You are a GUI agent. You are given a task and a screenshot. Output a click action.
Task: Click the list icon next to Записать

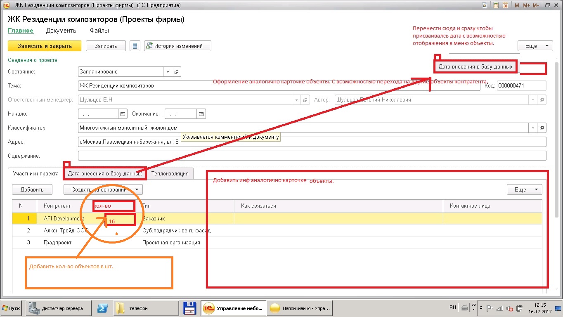135,46
